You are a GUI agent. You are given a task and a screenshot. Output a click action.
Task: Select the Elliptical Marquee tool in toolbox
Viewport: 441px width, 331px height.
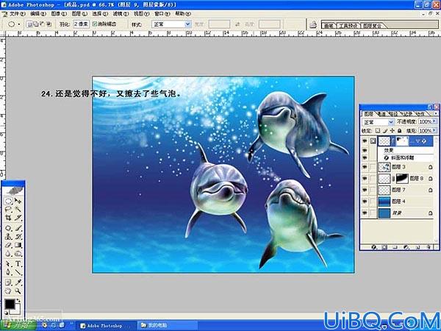[8, 201]
